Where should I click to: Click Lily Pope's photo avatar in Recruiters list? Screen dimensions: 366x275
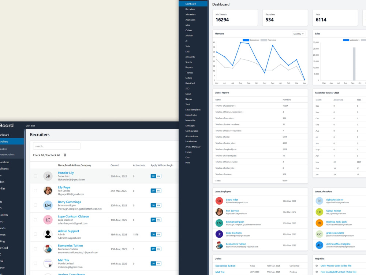pos(48,191)
